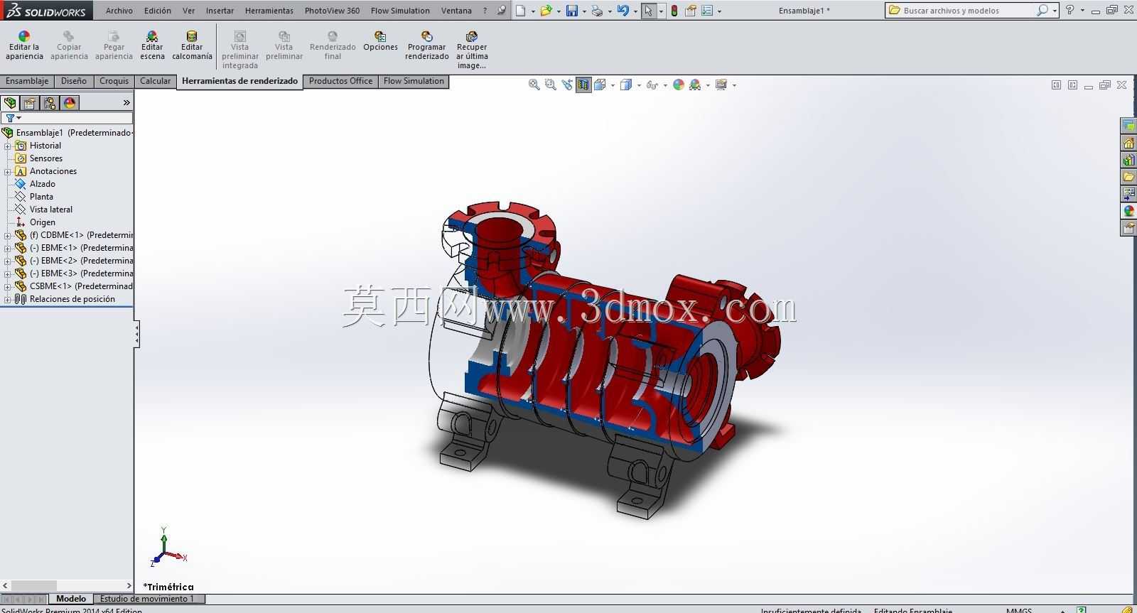Click Recuperar última imagen button

pyautogui.click(x=472, y=50)
